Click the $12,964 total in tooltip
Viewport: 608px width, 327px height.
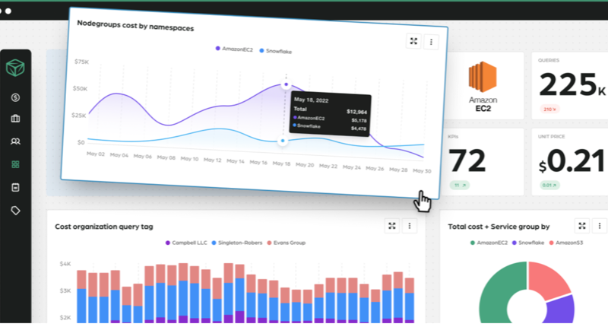[356, 112]
